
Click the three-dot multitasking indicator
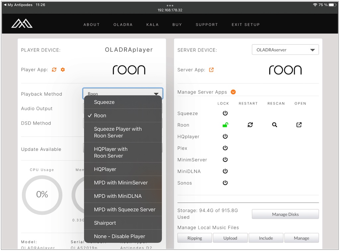(170, 5)
